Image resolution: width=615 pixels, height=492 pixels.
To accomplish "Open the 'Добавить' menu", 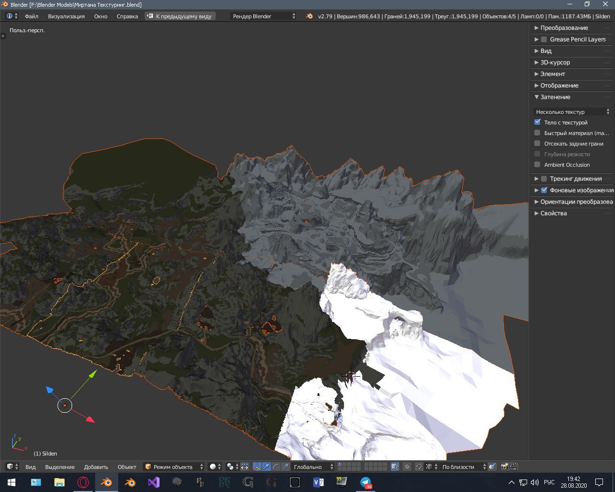I will tap(96, 467).
